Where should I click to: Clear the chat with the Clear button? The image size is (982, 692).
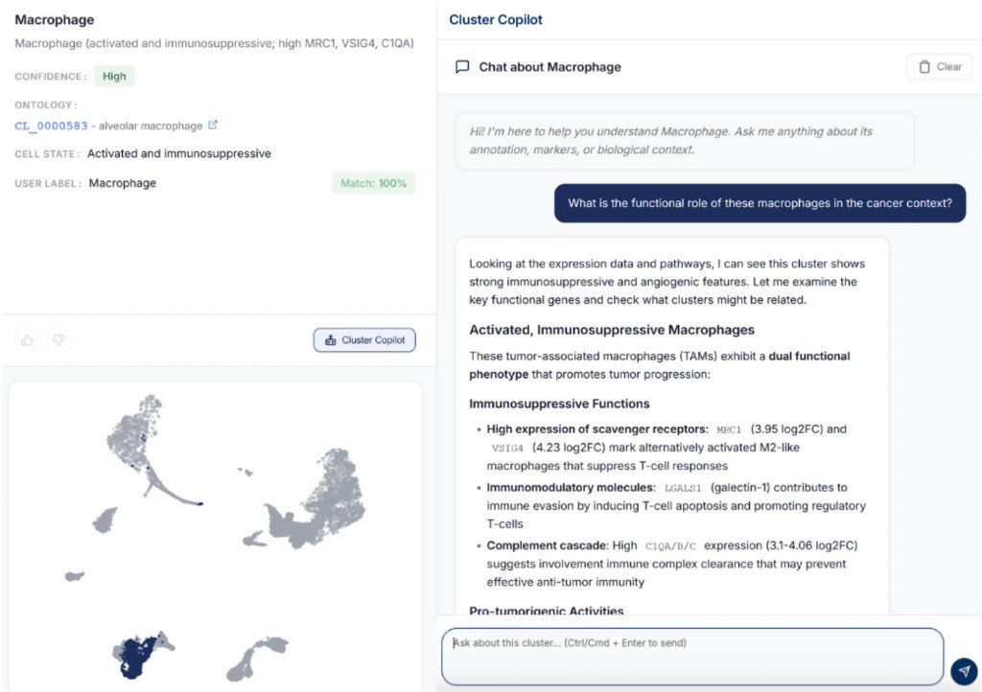(x=939, y=67)
